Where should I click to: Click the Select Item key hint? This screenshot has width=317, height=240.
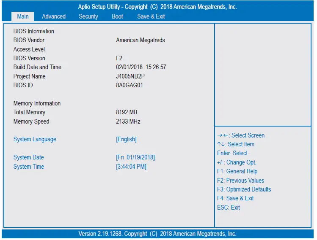click(x=236, y=144)
